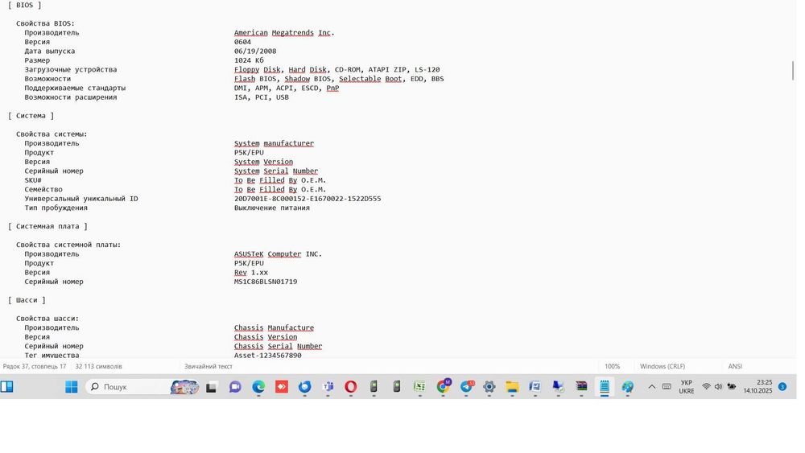The image size is (805, 453).
Task: Open the Opera browser
Action: [351, 386]
